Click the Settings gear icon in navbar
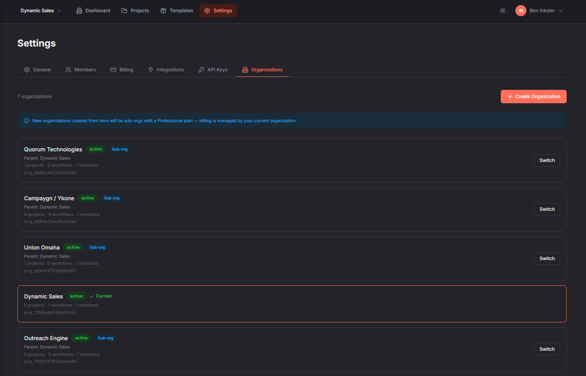This screenshot has width=586, height=376. 207,11
